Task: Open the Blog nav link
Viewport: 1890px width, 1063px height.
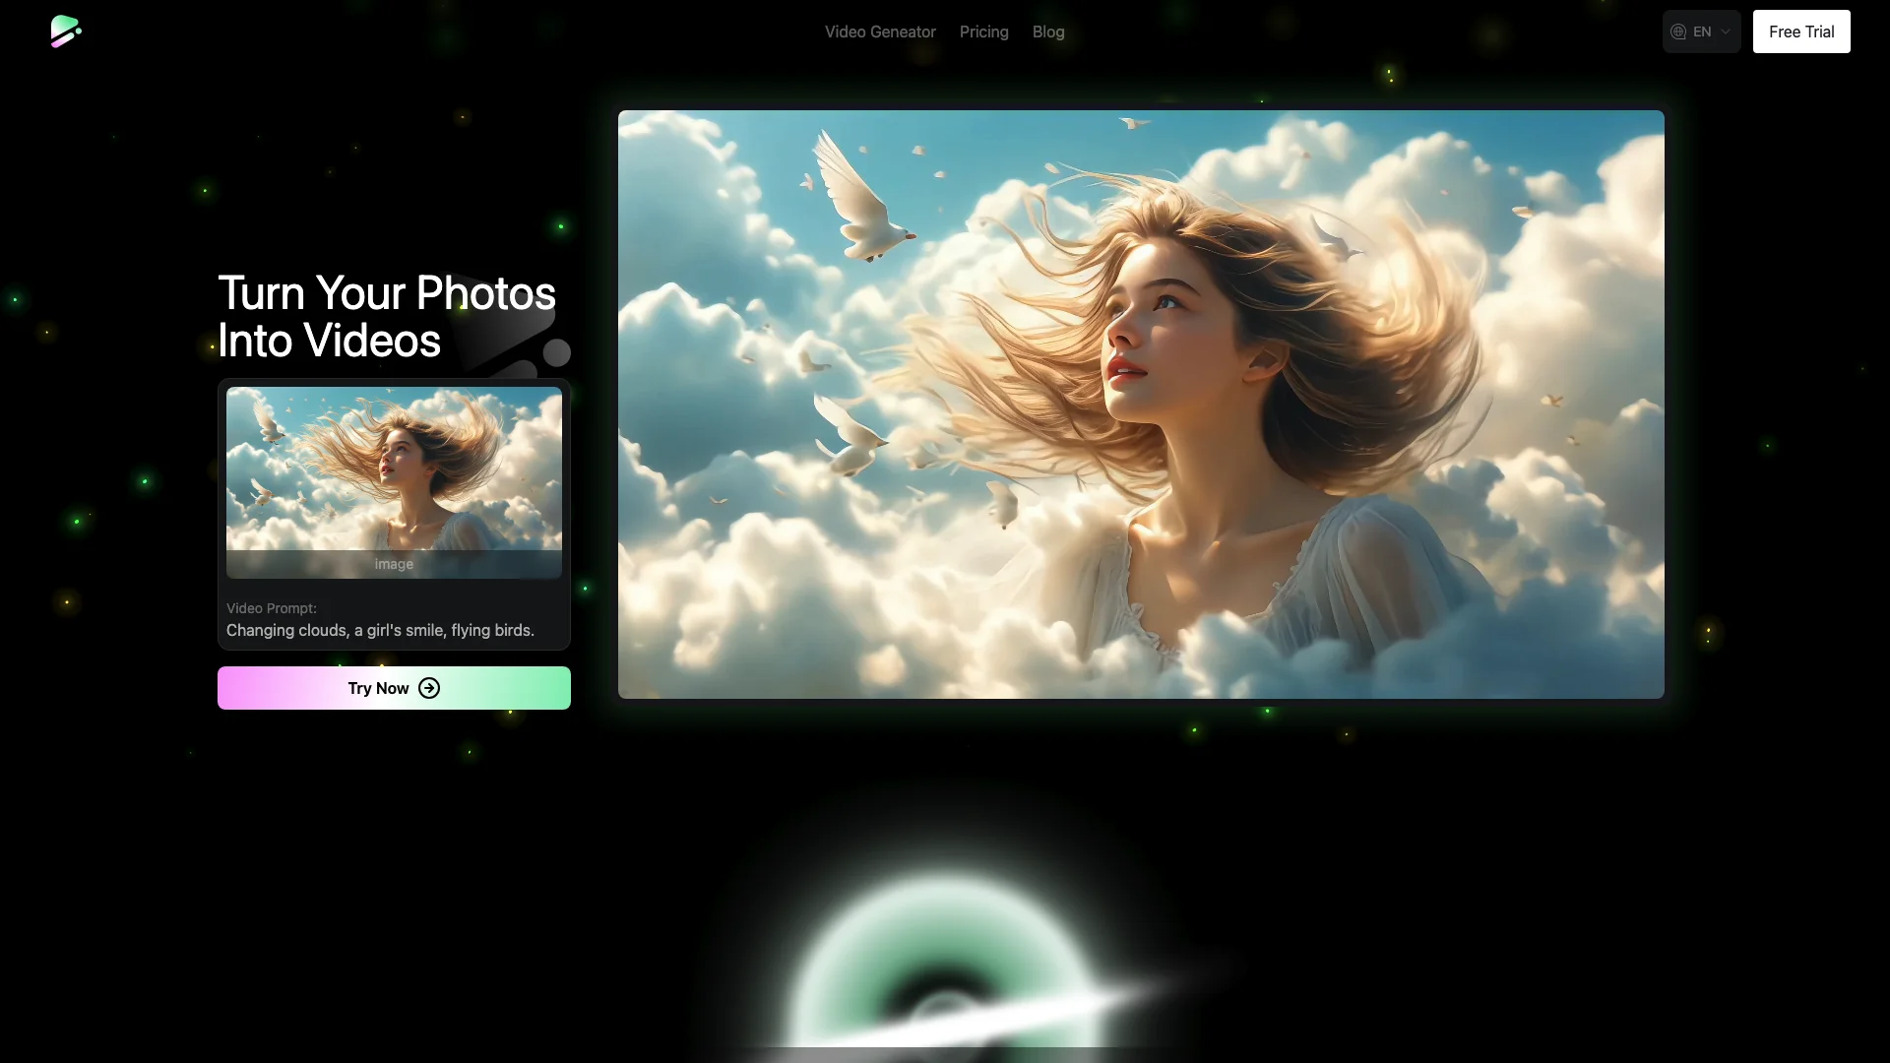Action: 1048,31
